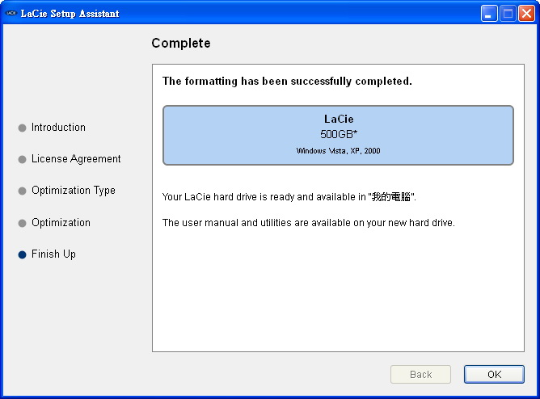Select the License Agreement step
The height and width of the screenshot is (399, 540).
tap(76, 159)
